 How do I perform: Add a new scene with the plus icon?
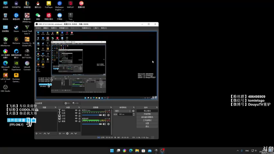coord(37,133)
